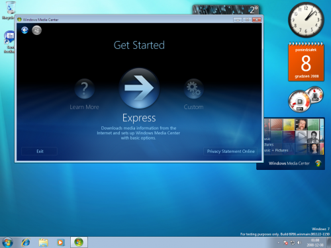This screenshot has height=248, width=331.
Task: Click the network icon in system tray
Action: [x=293, y=243]
